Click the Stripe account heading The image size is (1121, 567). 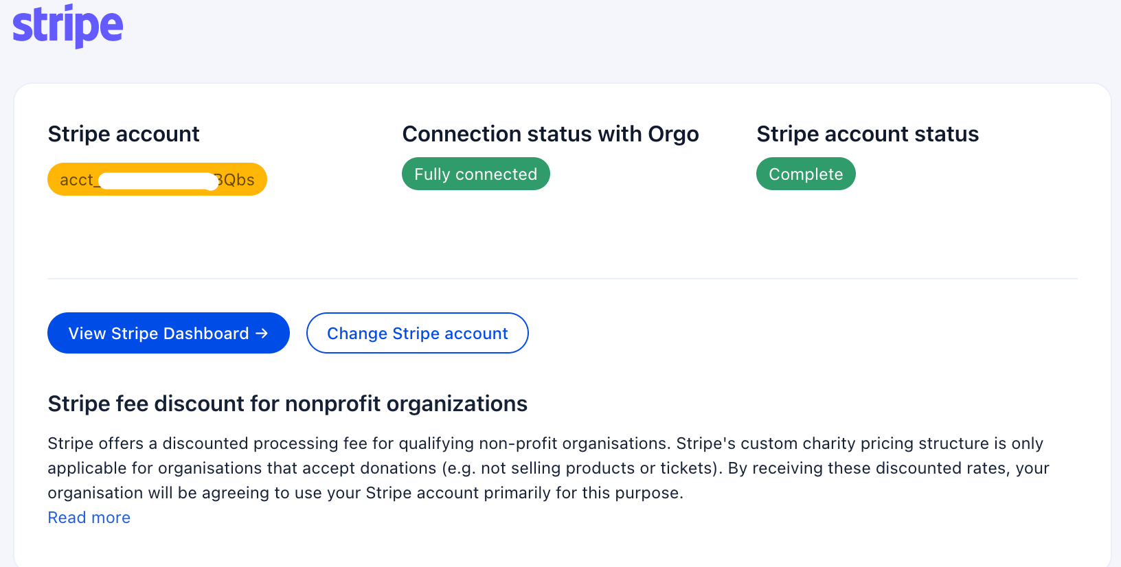coord(124,134)
